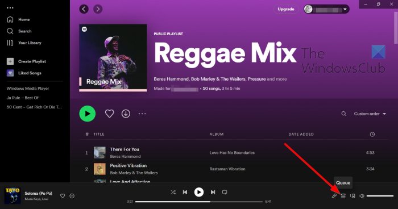Download the Reggae Mix playlist

tap(126, 114)
